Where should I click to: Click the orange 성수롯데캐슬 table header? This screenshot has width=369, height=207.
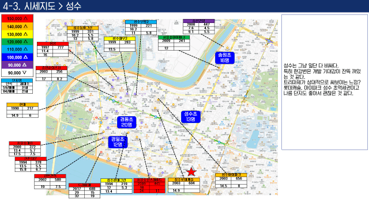click(184, 180)
